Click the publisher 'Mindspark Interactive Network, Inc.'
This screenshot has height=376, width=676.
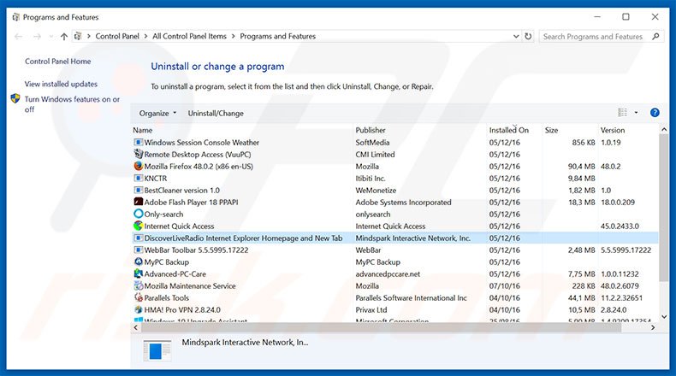[413, 238]
